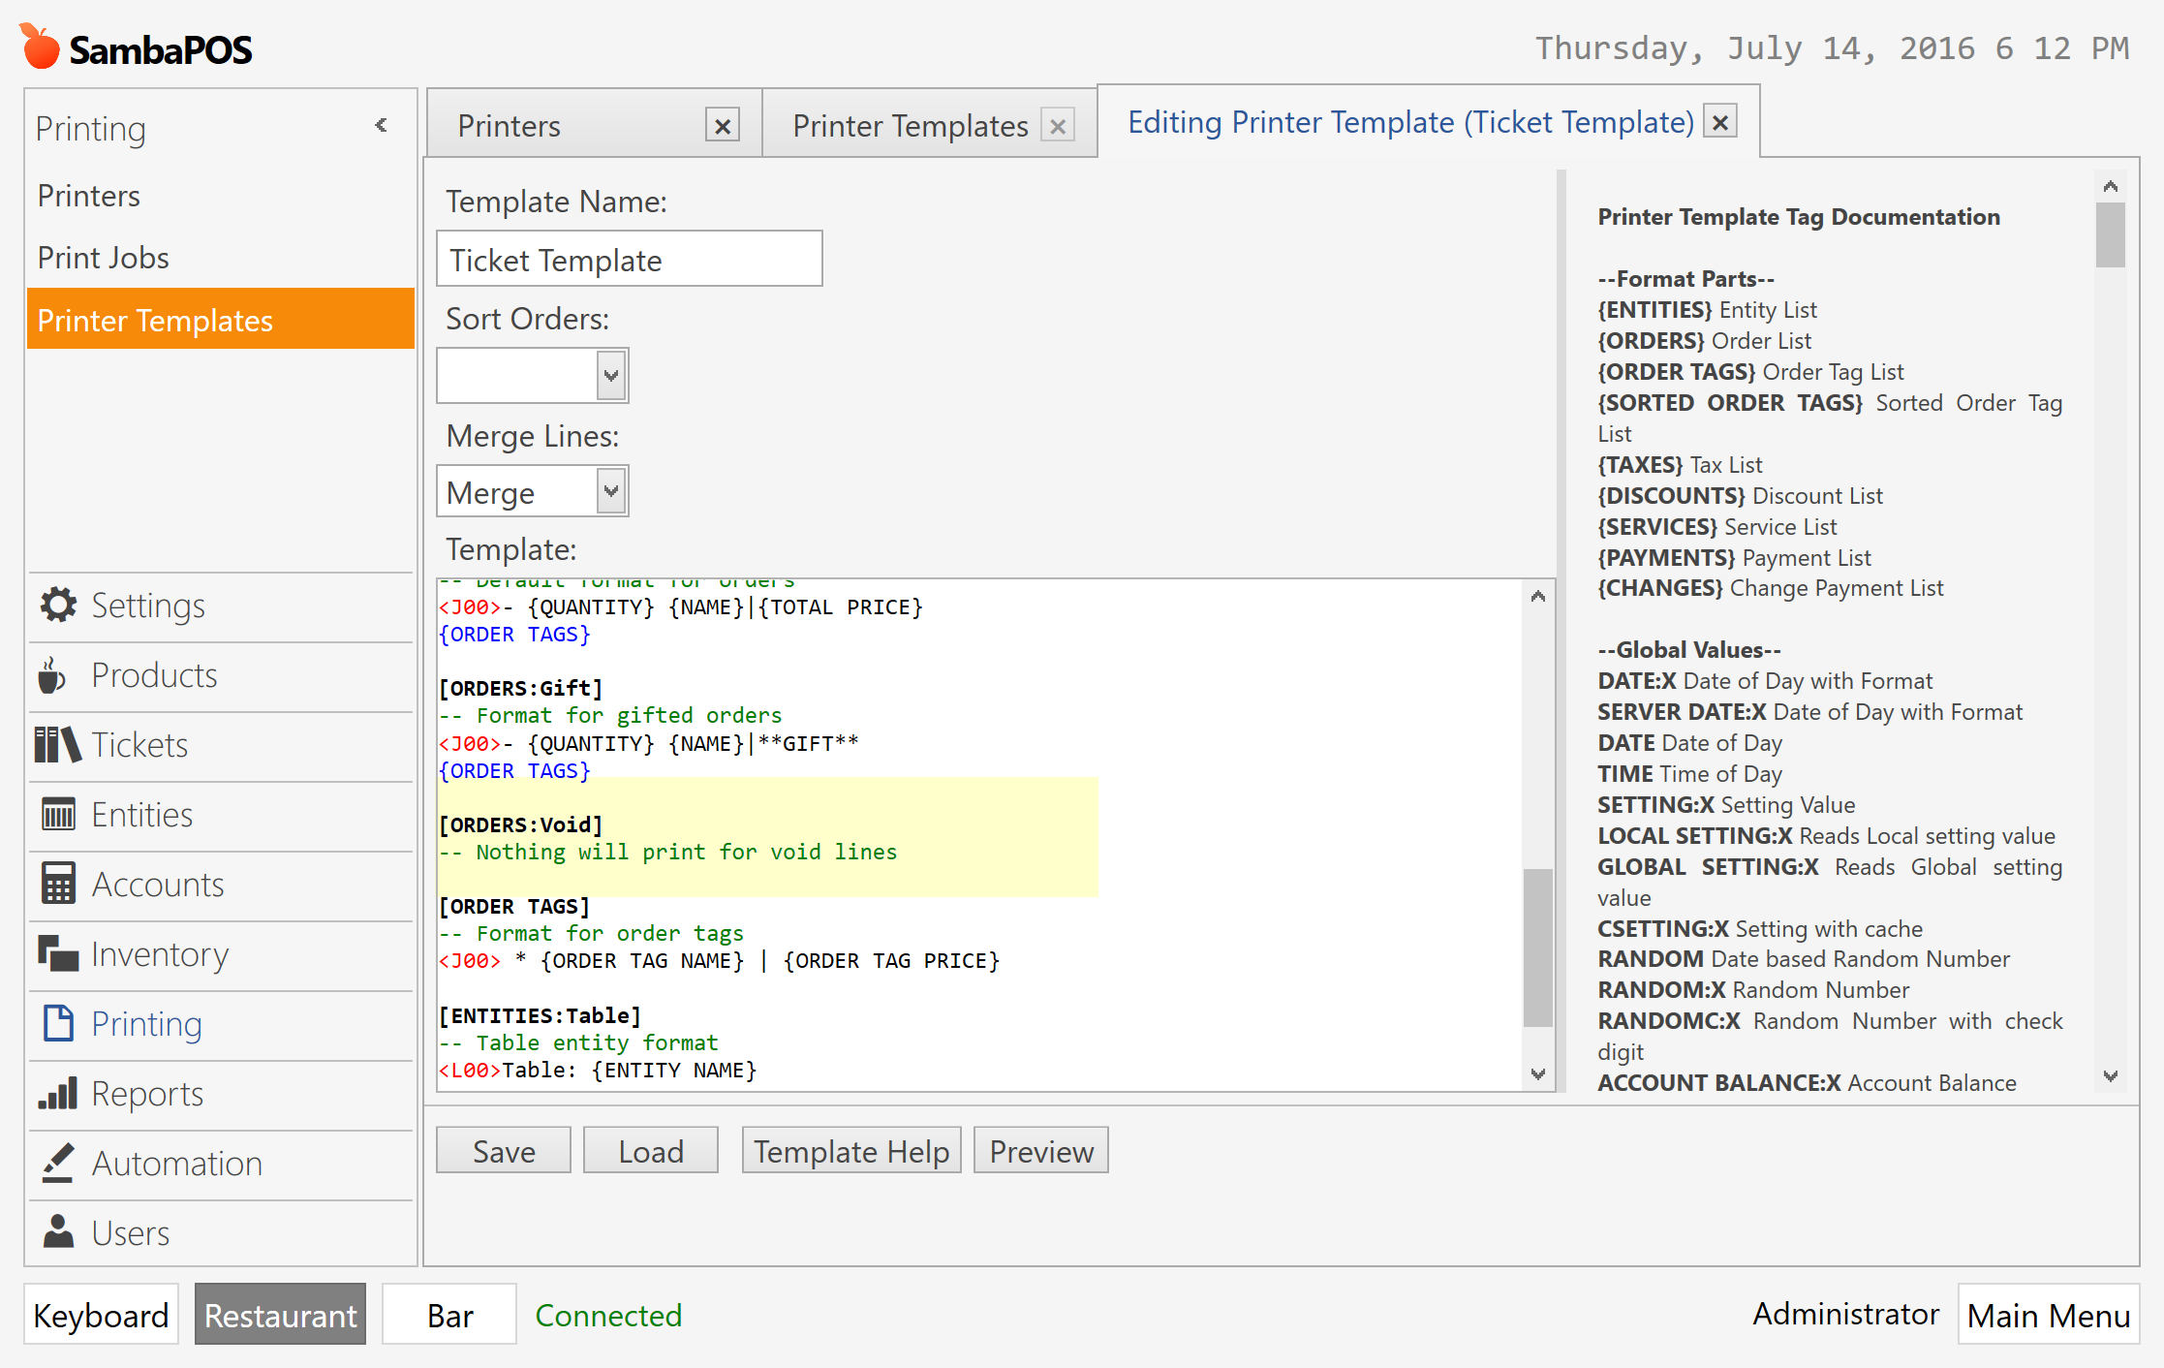Open the Tickets section label
This screenshot has width=2164, height=1368.
139,745
